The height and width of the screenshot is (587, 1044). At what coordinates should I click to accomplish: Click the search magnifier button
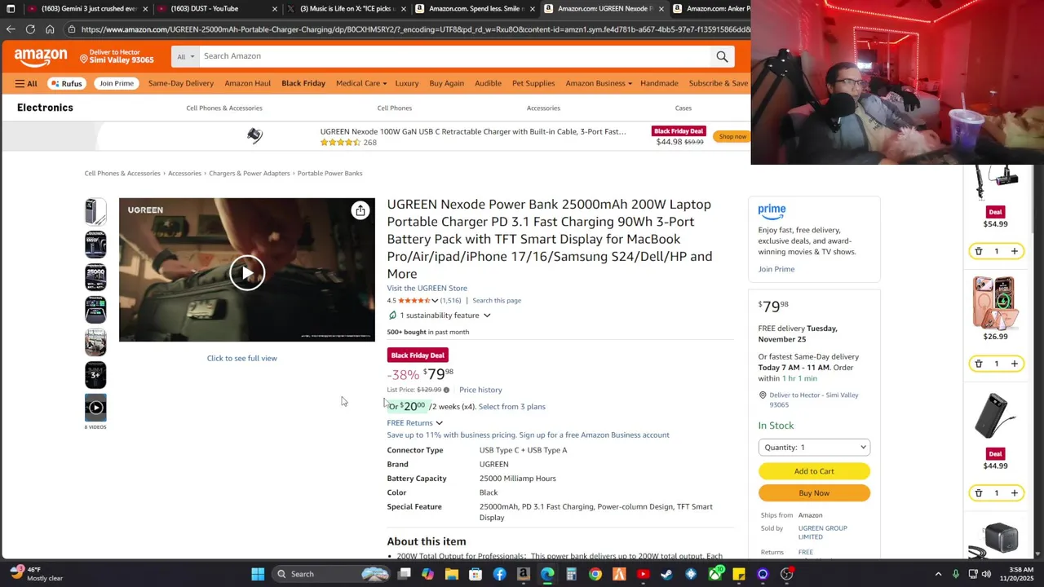722,56
